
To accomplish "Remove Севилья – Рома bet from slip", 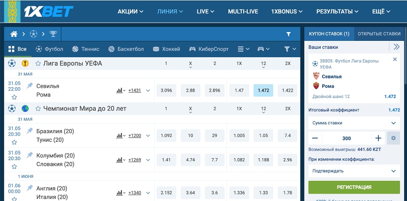I will pyautogui.click(x=395, y=60).
